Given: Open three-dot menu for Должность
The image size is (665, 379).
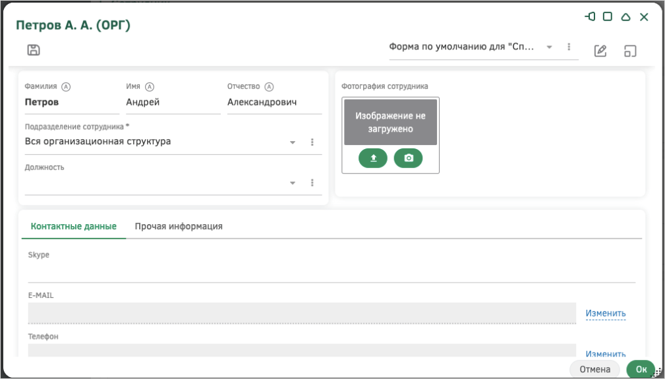Looking at the screenshot, I should [x=312, y=183].
